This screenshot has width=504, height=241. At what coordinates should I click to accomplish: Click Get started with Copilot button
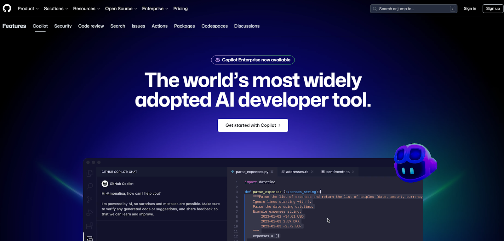point(253,125)
